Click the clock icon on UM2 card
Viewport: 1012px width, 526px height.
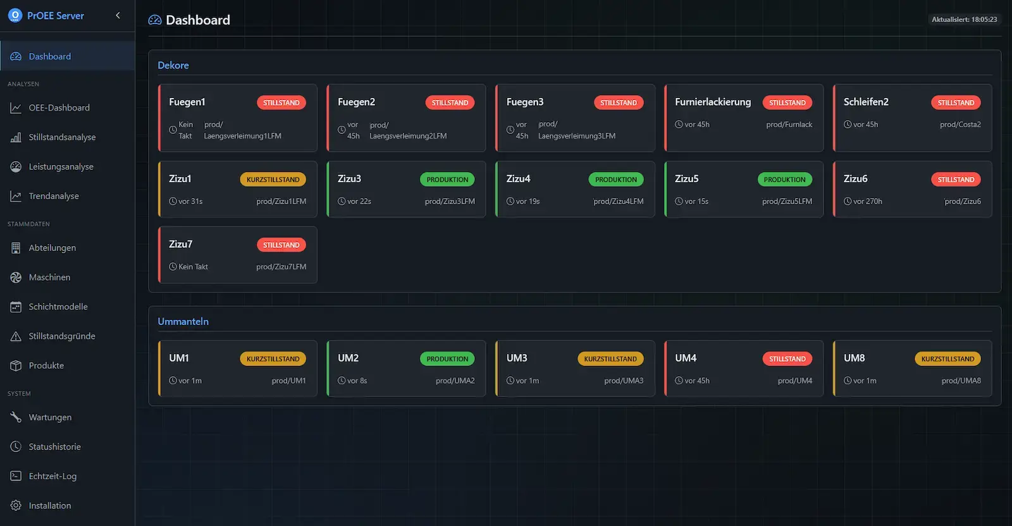click(x=342, y=381)
